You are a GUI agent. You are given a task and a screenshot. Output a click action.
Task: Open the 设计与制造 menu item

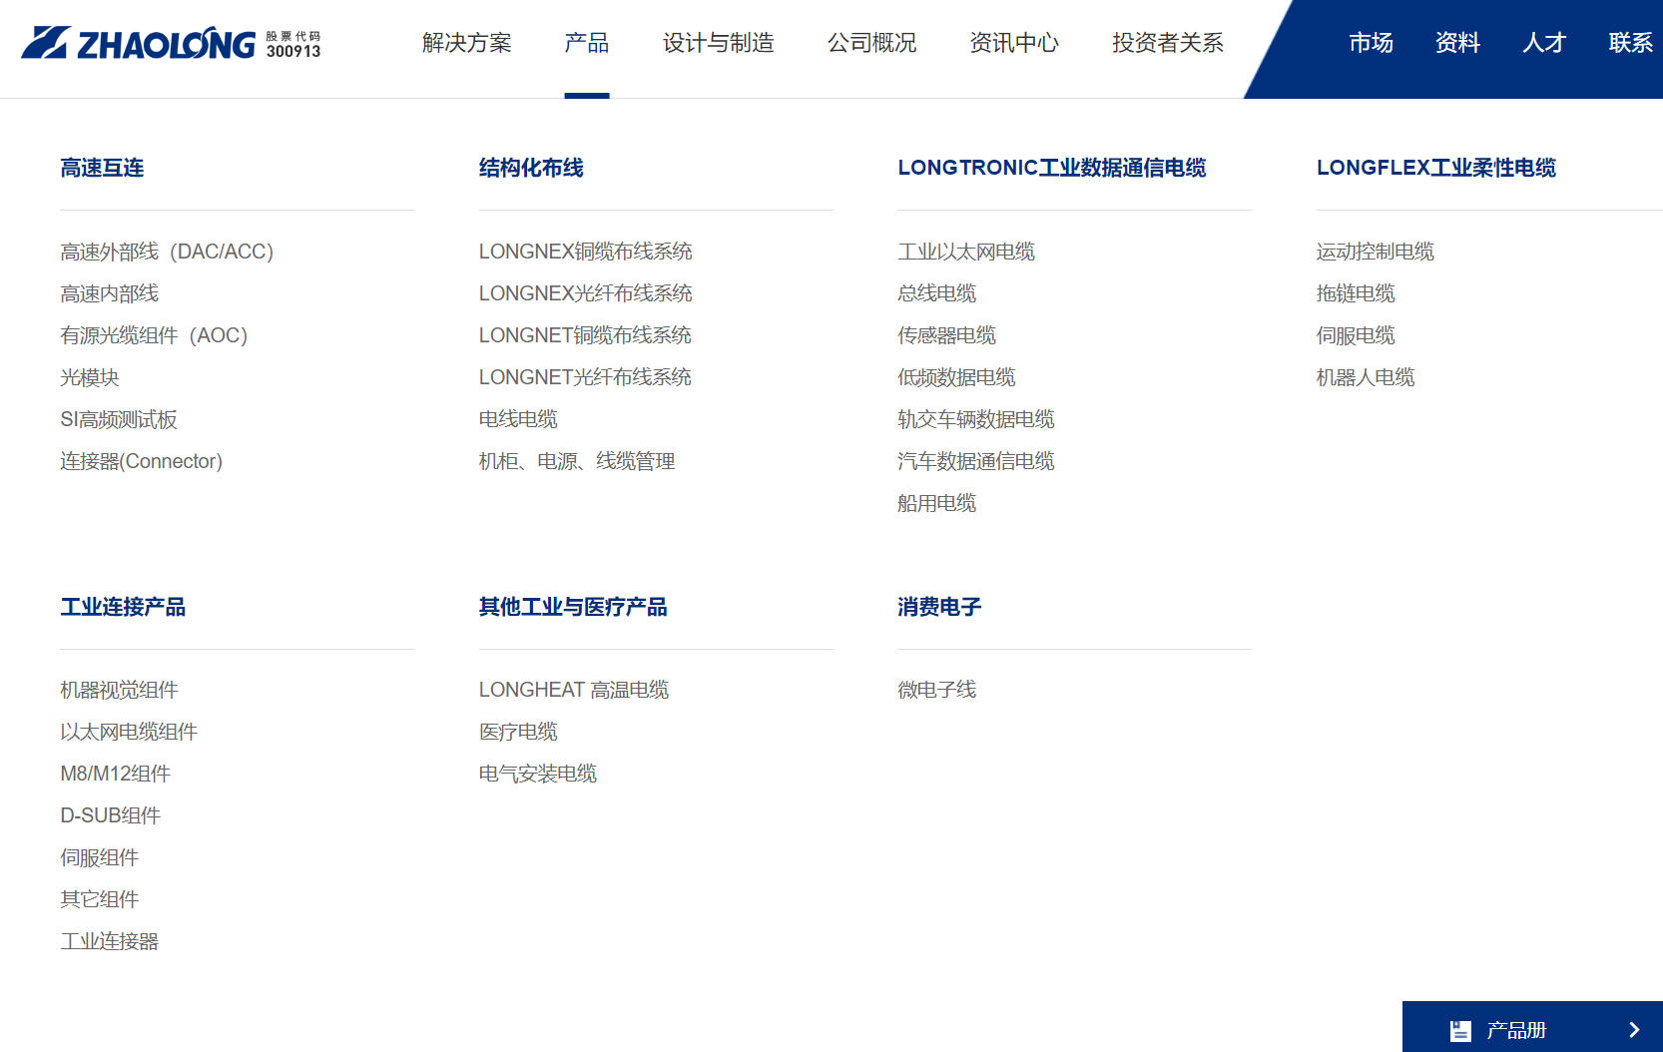coord(718,43)
